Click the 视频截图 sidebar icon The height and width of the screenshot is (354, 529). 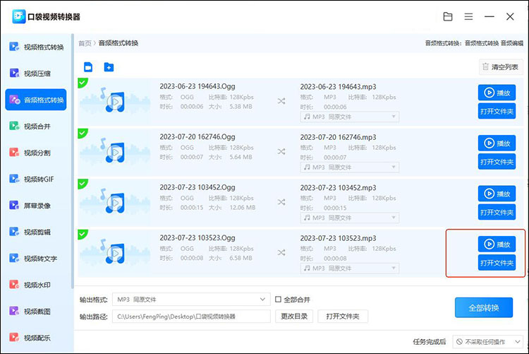click(14, 311)
